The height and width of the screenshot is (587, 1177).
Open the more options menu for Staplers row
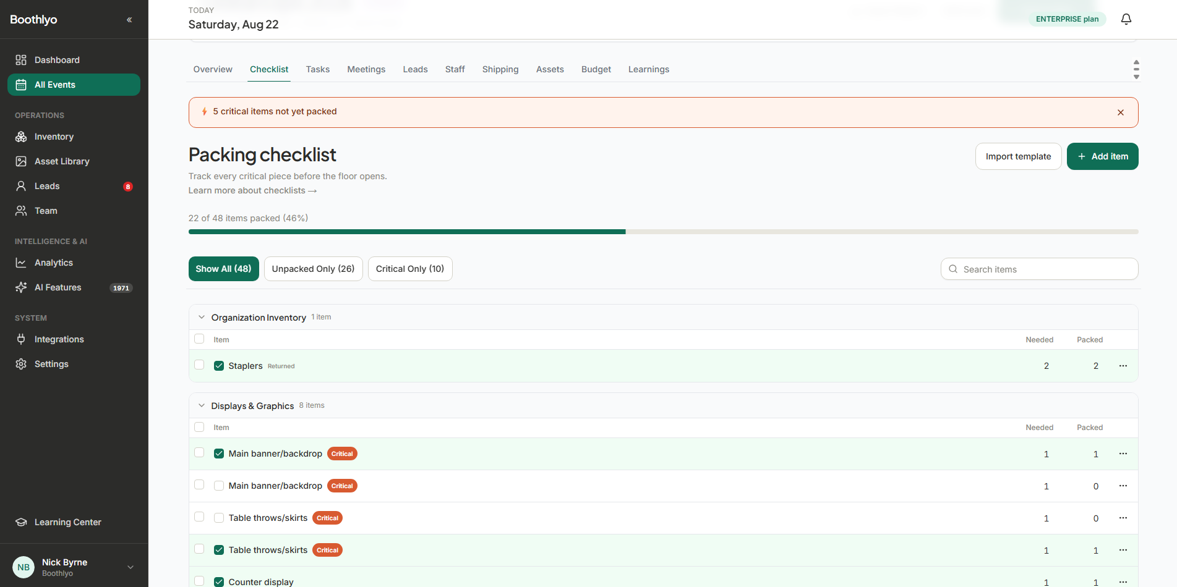click(x=1123, y=366)
